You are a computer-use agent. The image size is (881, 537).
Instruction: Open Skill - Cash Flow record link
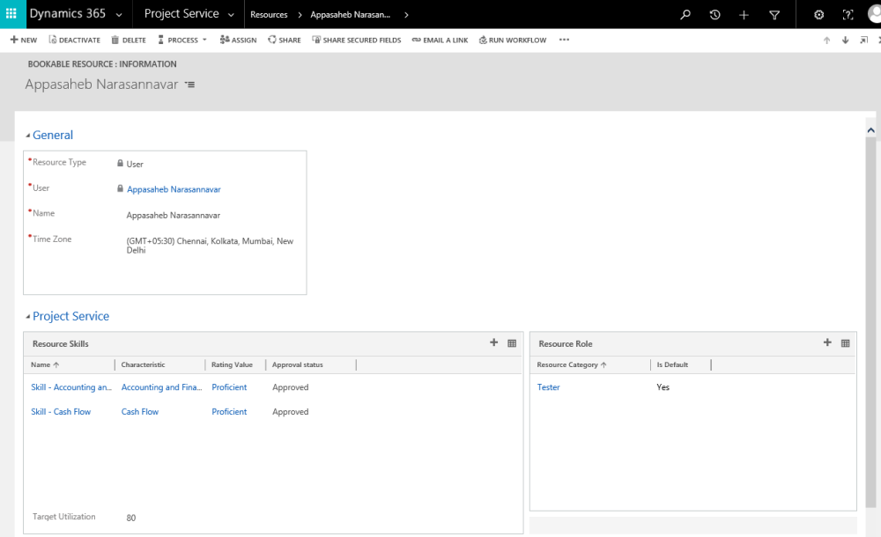[x=61, y=412]
